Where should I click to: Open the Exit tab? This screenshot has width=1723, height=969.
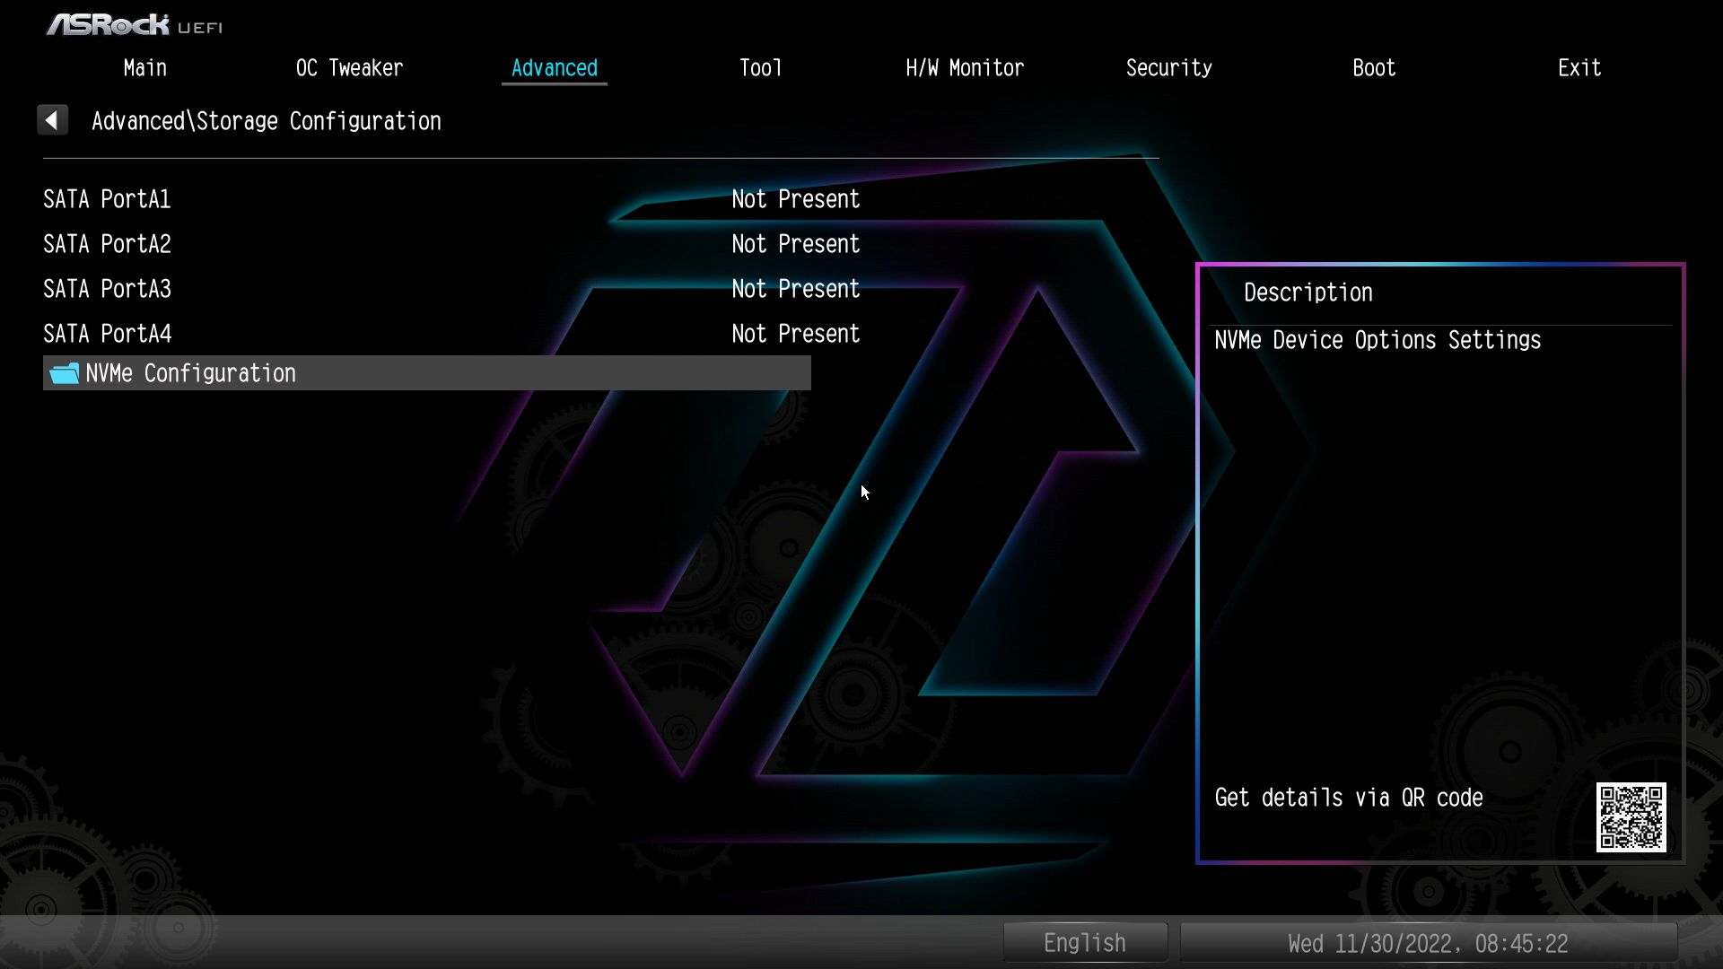point(1579,68)
